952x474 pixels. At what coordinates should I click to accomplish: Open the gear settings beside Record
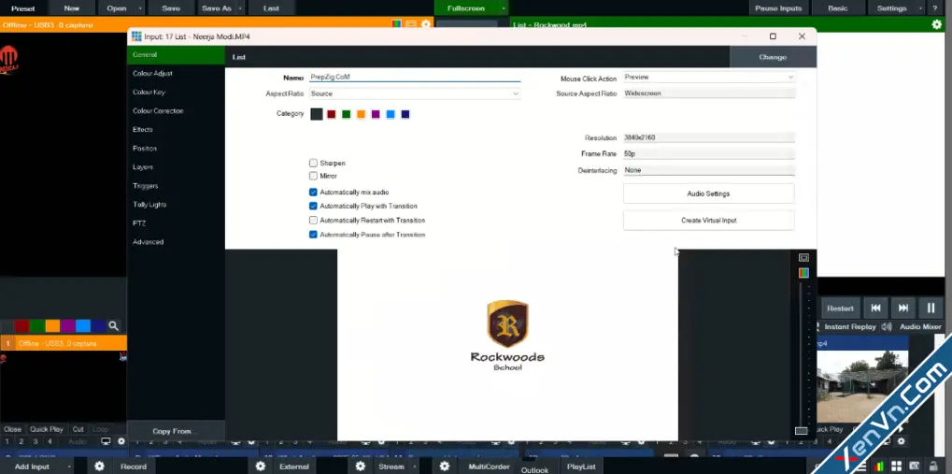[x=99, y=467]
